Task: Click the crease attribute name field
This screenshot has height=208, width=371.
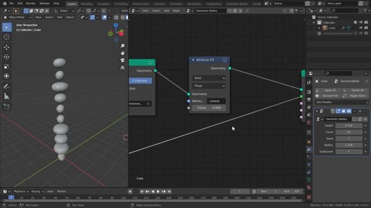Action: click(x=216, y=101)
